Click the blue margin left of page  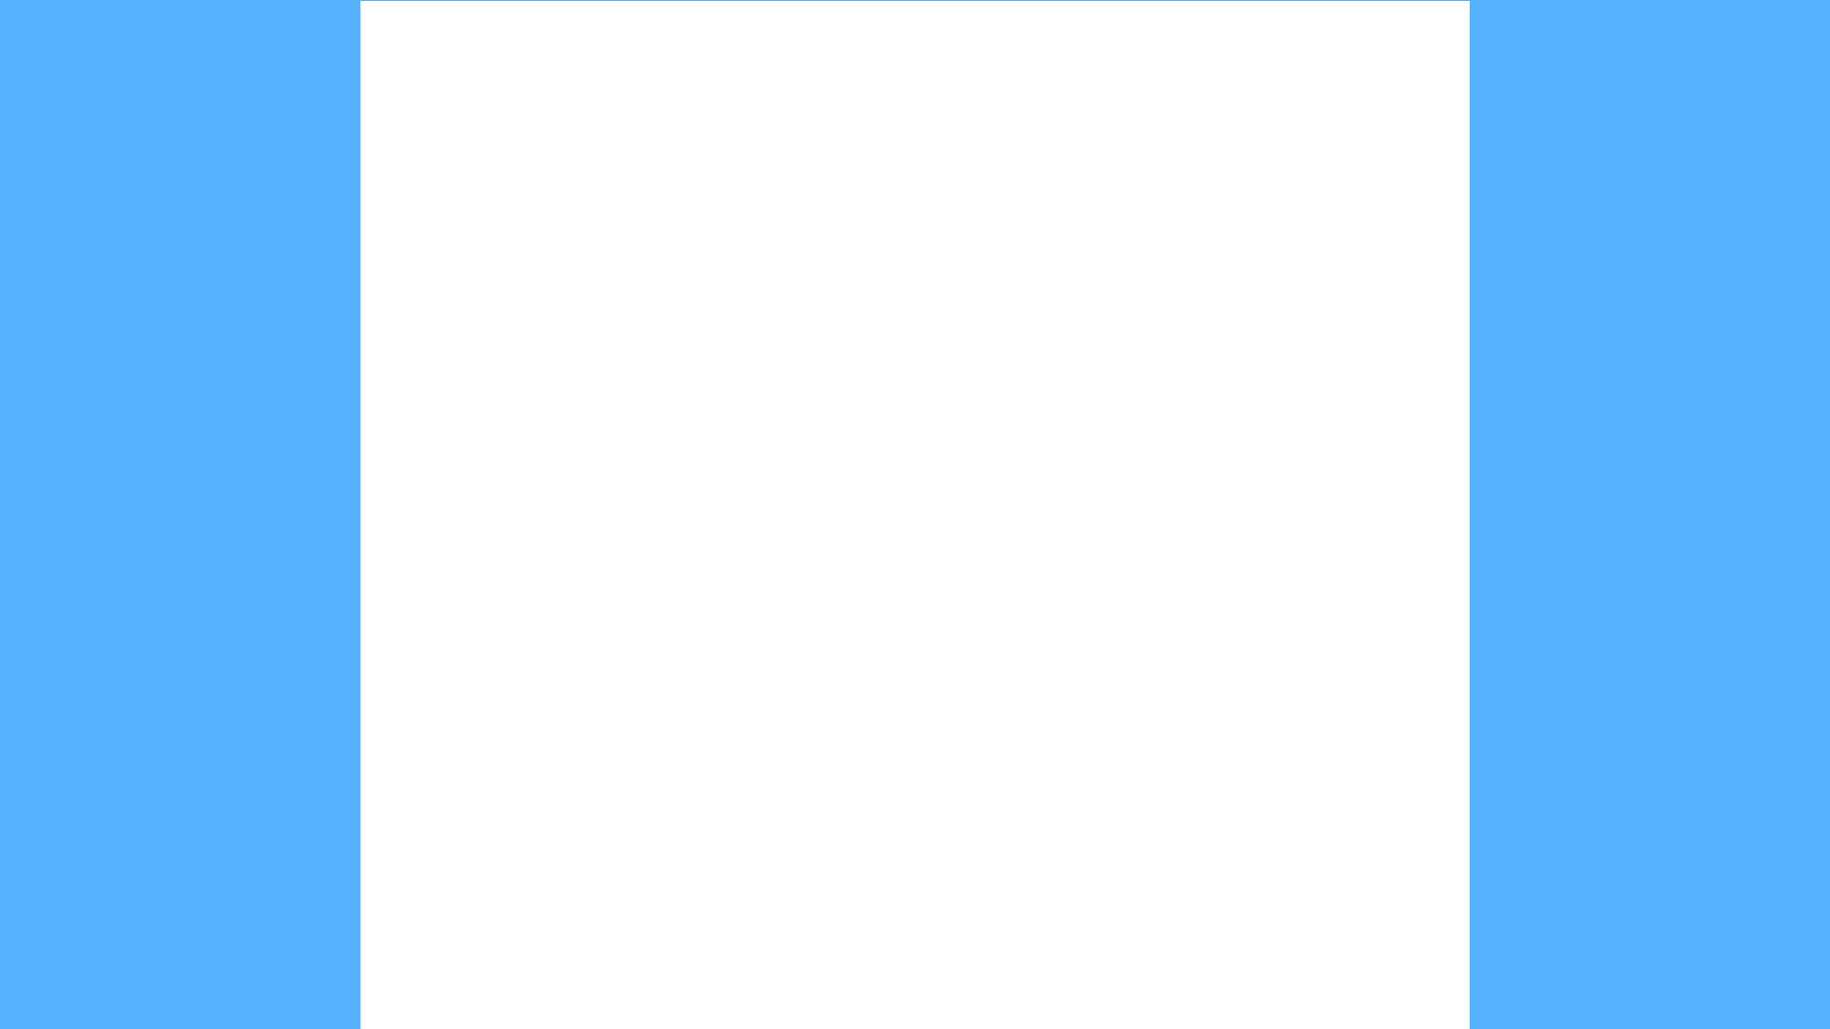click(x=180, y=514)
